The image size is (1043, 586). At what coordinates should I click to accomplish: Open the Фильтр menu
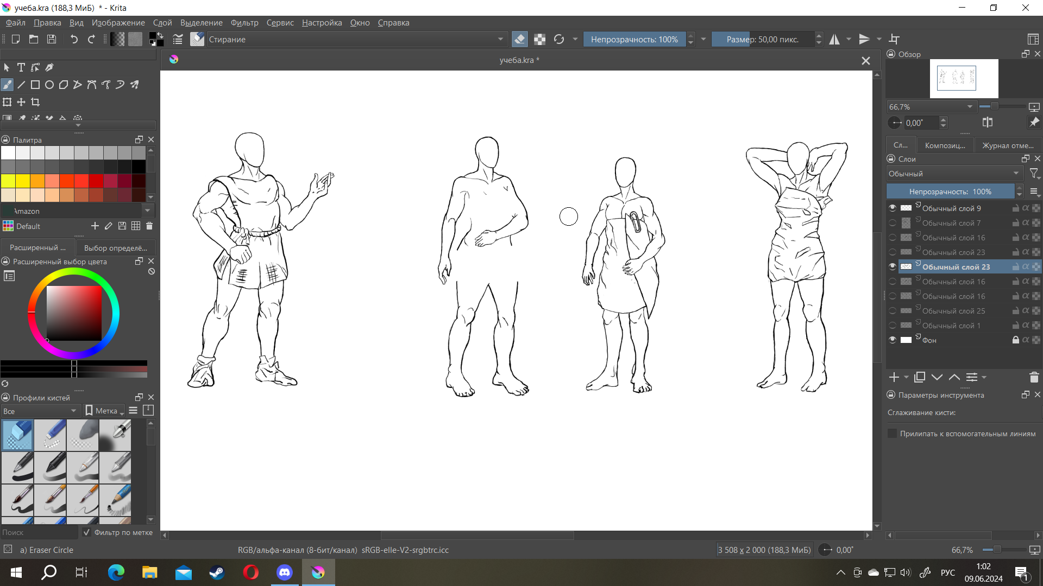point(244,23)
